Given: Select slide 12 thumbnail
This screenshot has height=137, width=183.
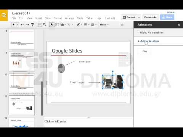Looking at the screenshot, I should point(22,123).
